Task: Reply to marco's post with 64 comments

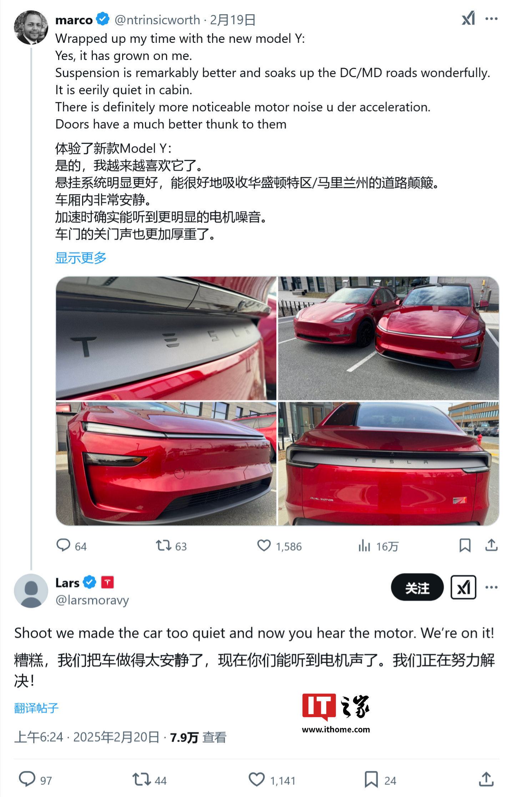Action: point(71,545)
